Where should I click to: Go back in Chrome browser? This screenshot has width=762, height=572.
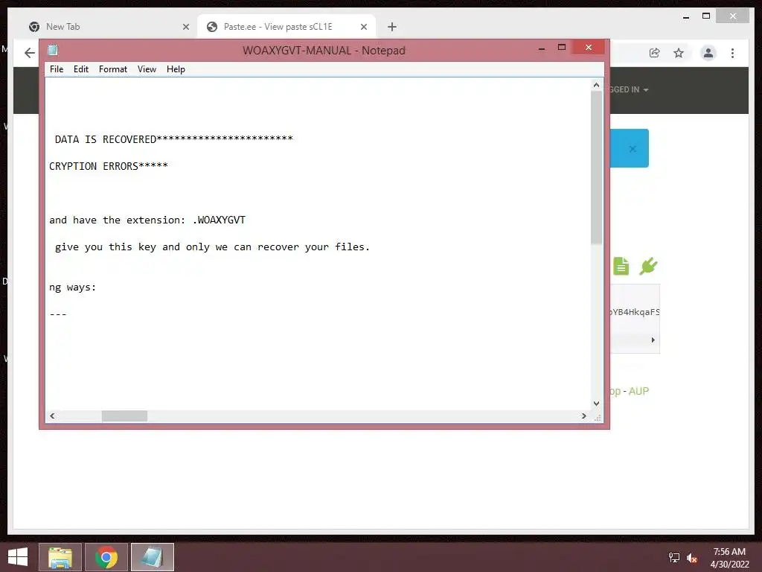tap(30, 53)
